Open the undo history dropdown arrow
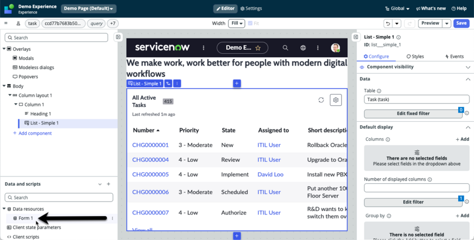The image size is (474, 240). pyautogui.click(x=397, y=23)
